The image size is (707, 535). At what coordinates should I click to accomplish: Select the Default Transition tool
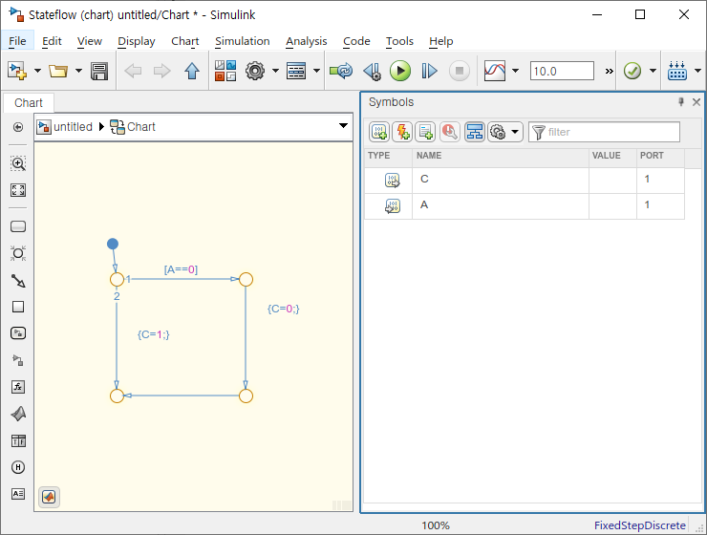[18, 281]
